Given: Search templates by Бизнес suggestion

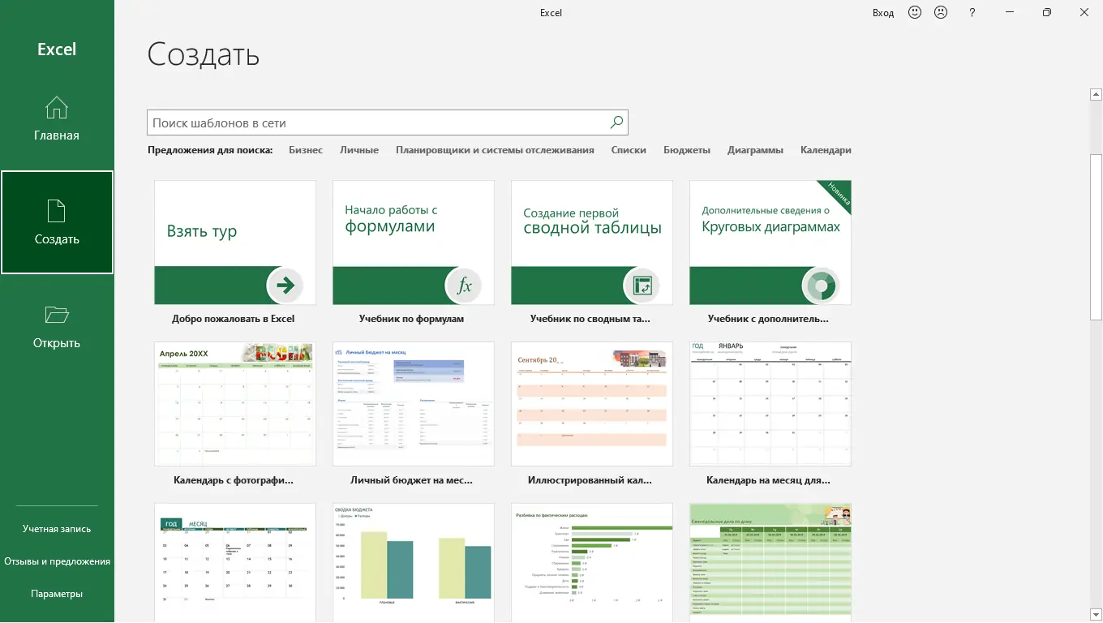Looking at the screenshot, I should (x=306, y=150).
